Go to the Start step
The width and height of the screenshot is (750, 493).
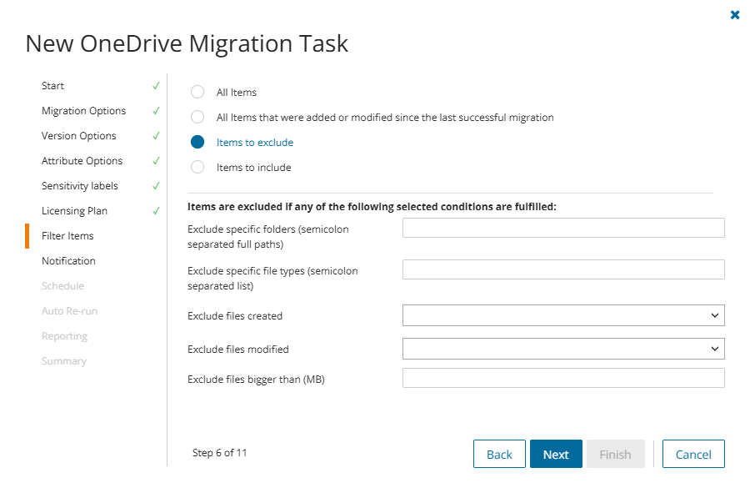52,86
